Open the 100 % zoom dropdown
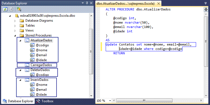This screenshot has width=210, height=105. (110, 101)
